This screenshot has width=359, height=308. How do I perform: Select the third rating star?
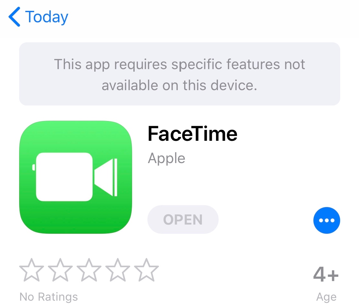(x=89, y=270)
